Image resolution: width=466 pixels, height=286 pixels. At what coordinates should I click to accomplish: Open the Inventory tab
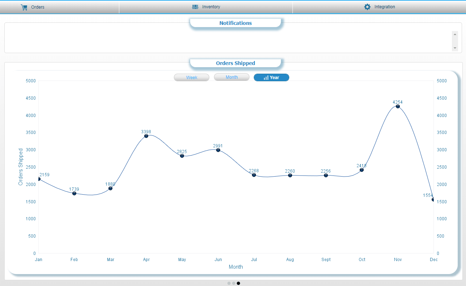[x=206, y=7]
